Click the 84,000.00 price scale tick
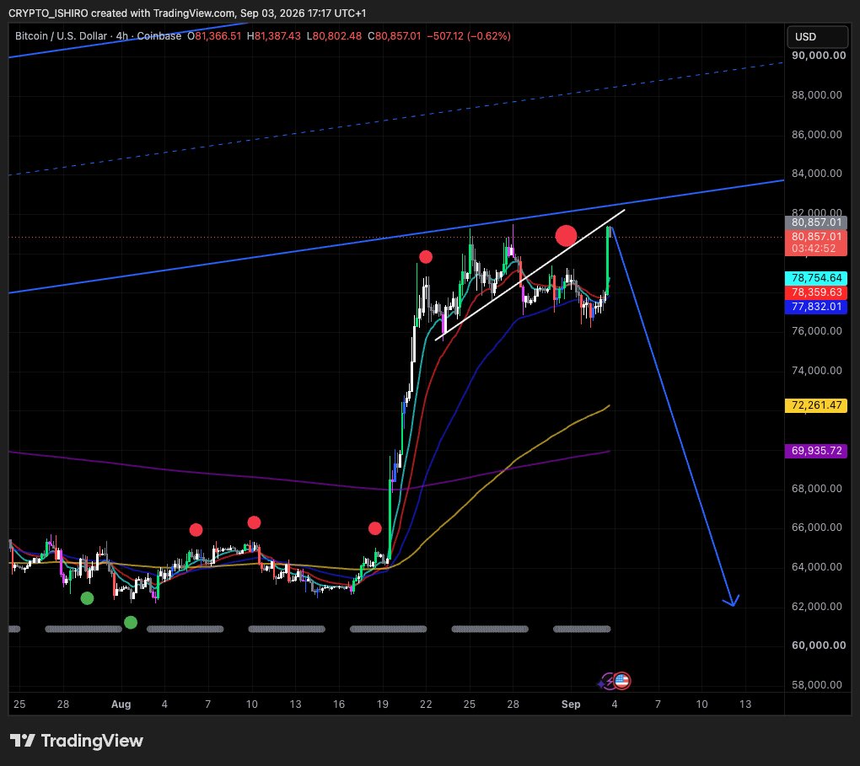Image resolution: width=860 pixels, height=766 pixels. click(817, 174)
